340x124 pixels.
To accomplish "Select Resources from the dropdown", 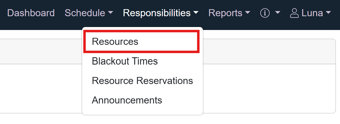I will [x=115, y=42].
